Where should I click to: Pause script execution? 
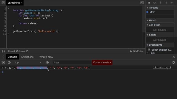click(x=149, y=3)
